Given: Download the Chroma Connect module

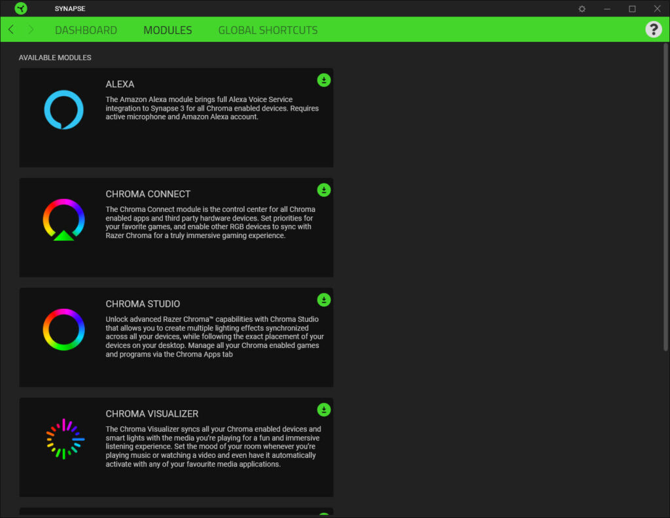Looking at the screenshot, I should (x=324, y=190).
